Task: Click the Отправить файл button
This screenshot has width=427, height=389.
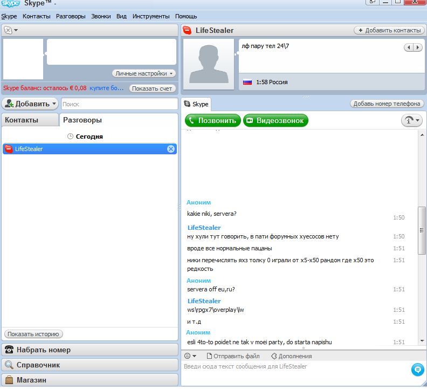Action: tap(233, 356)
